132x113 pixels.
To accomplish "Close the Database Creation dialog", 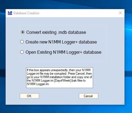I will tap(120, 13).
